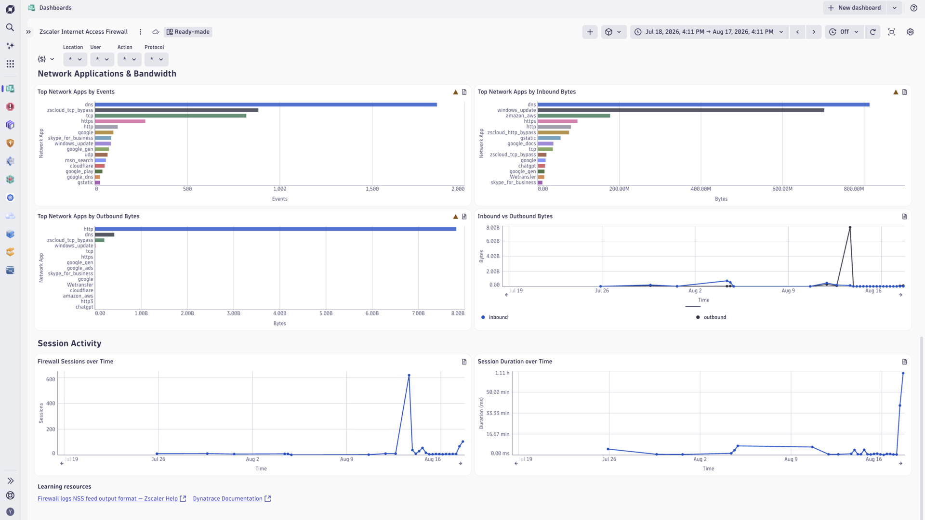The width and height of the screenshot is (925, 520).
Task: Click the windows_update bar in Inbound Bytes chart
Action: click(x=681, y=110)
